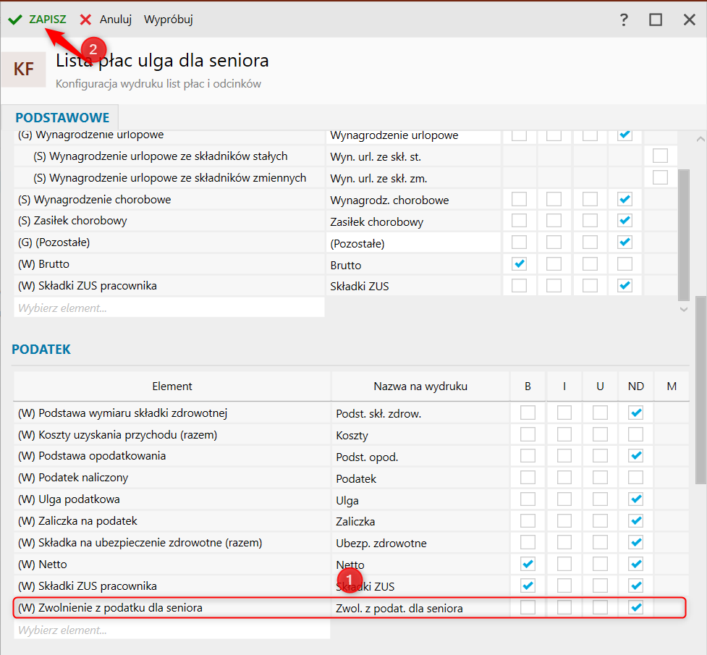Check last checkbox in Brutto row

(625, 264)
